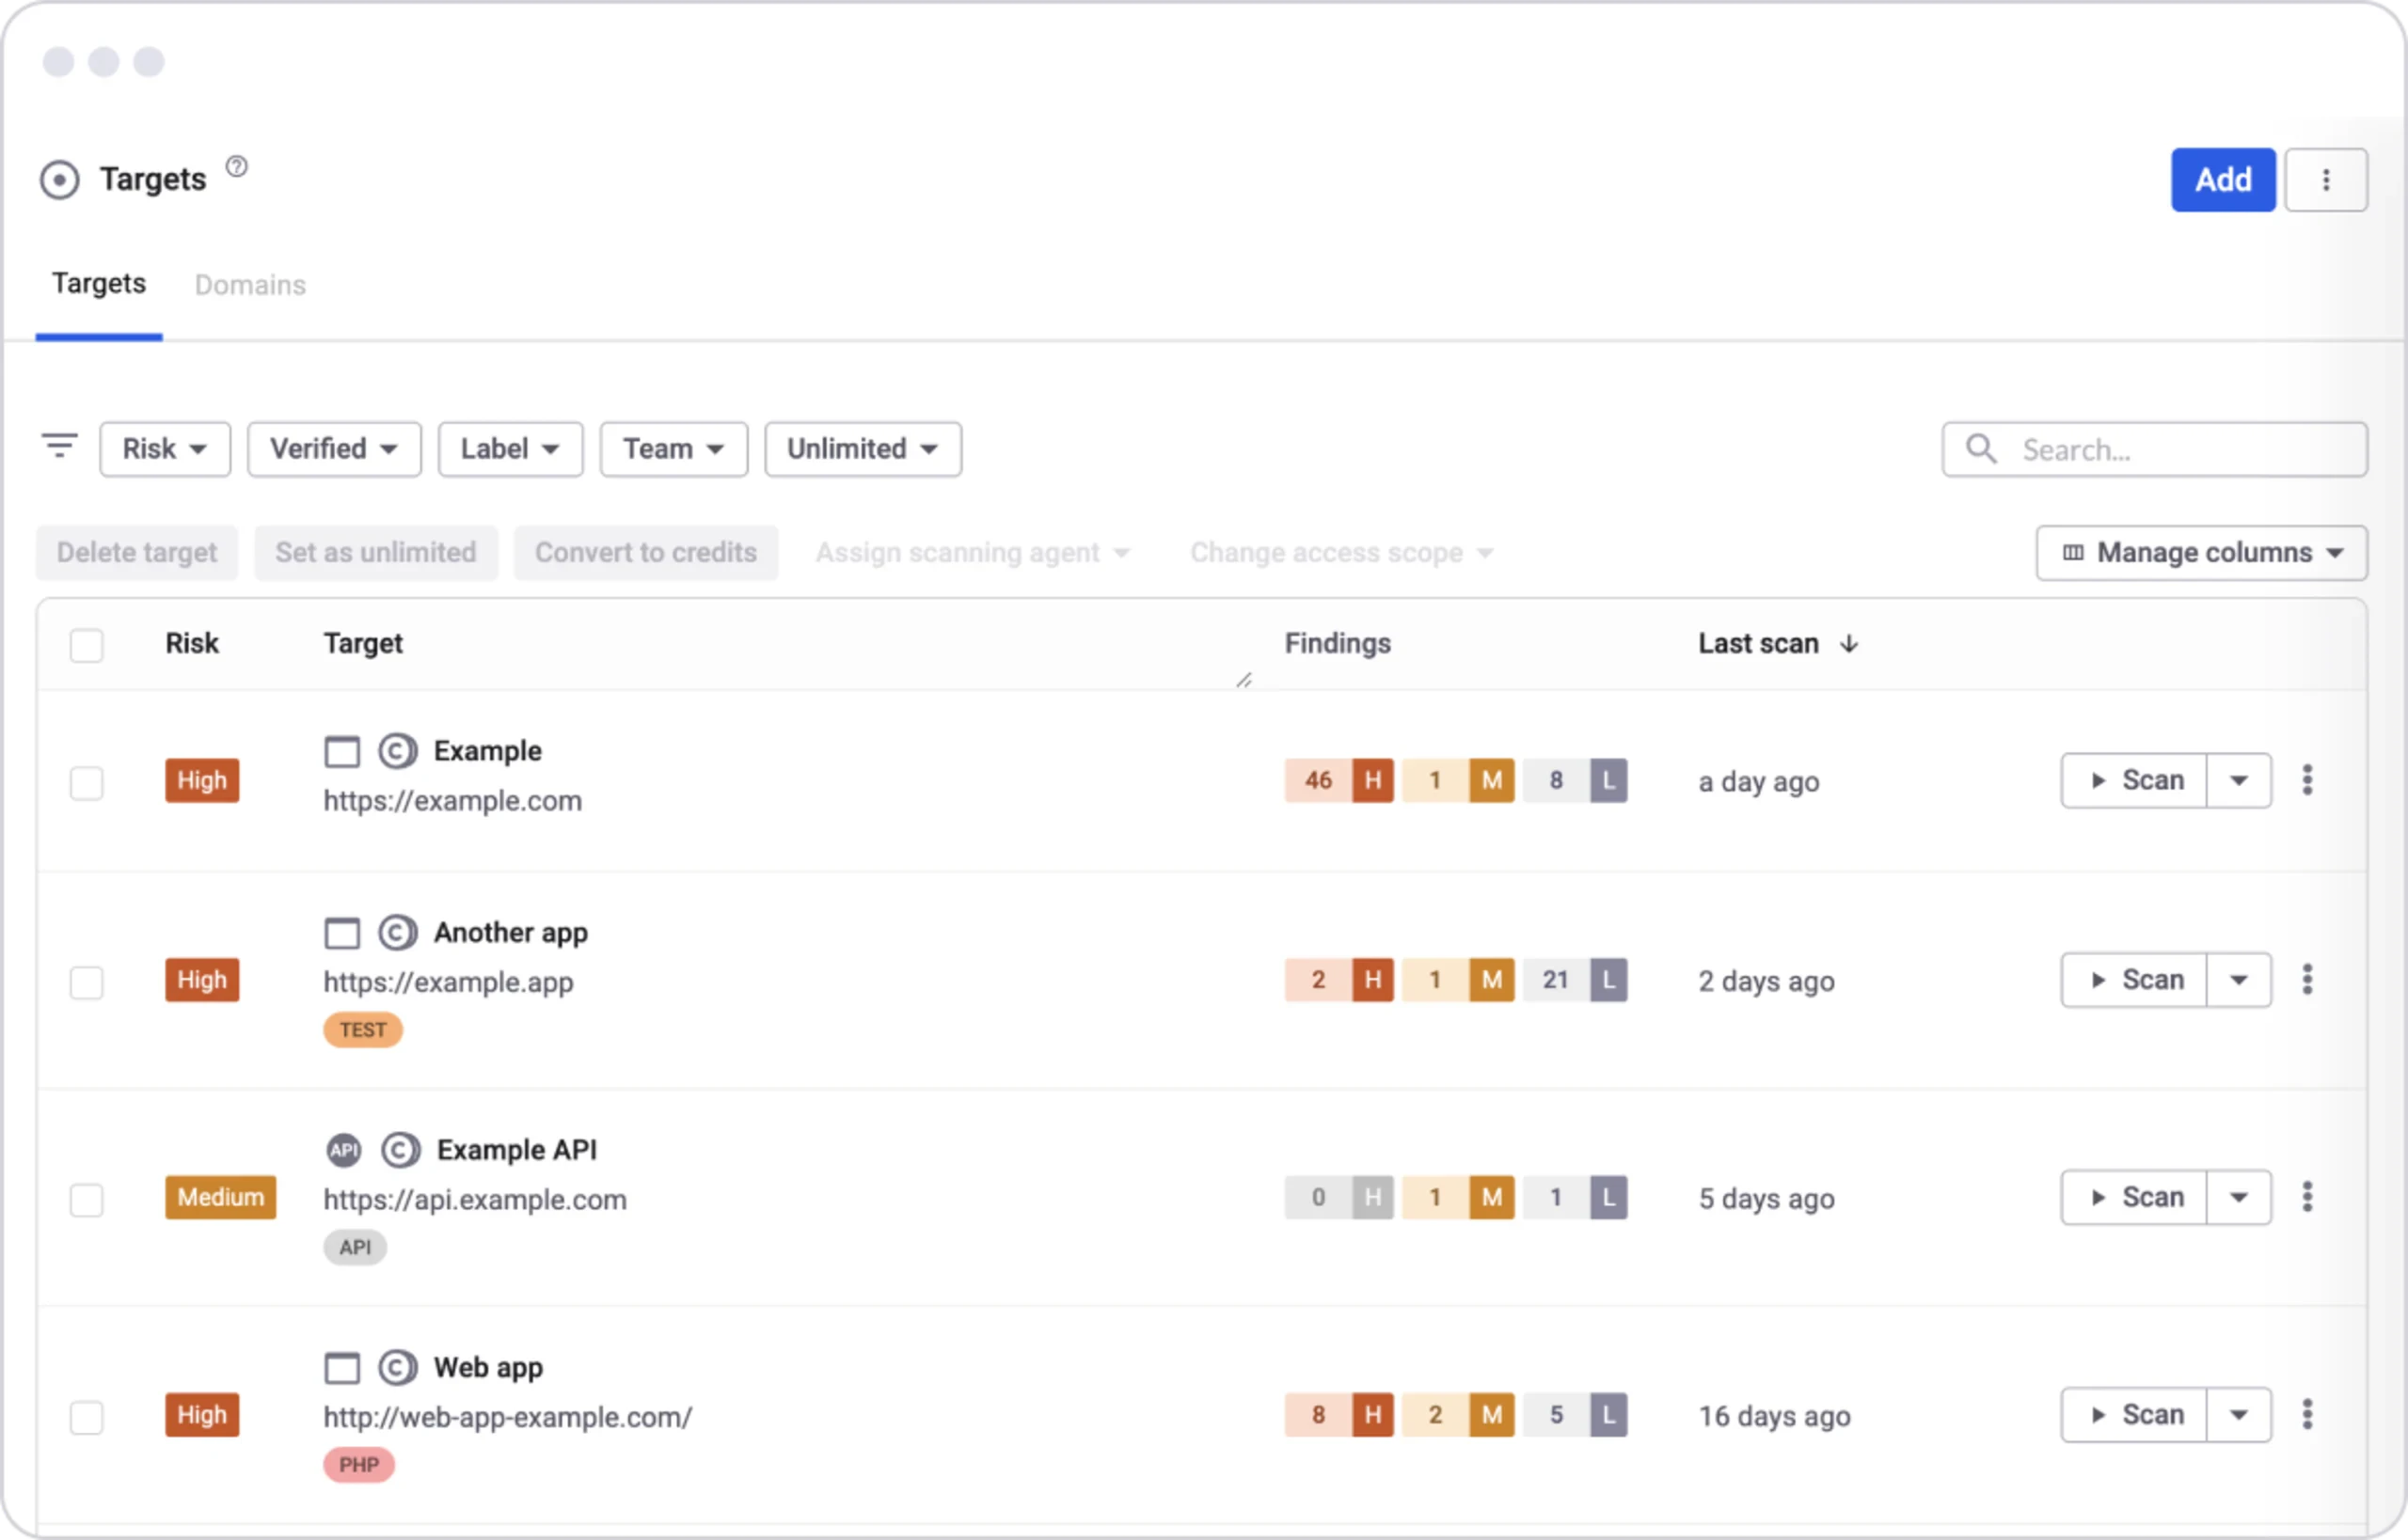Click the search magnifier icon
Viewport: 2408px width, 1540px height.
pyautogui.click(x=1981, y=450)
